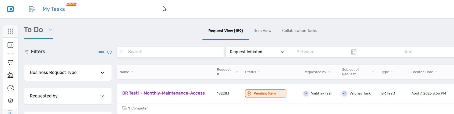Viewport: 454px width, 114px height.
Task: Click the Pending Item status badge
Action: click(x=265, y=93)
